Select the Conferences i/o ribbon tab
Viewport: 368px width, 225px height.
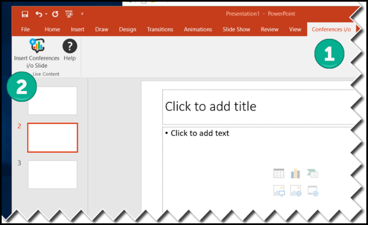(331, 29)
